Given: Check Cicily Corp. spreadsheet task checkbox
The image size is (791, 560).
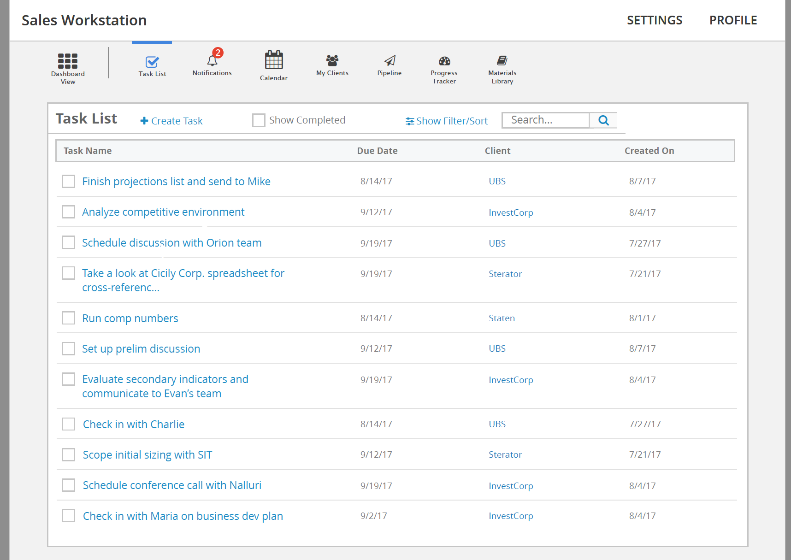Looking at the screenshot, I should [x=68, y=273].
